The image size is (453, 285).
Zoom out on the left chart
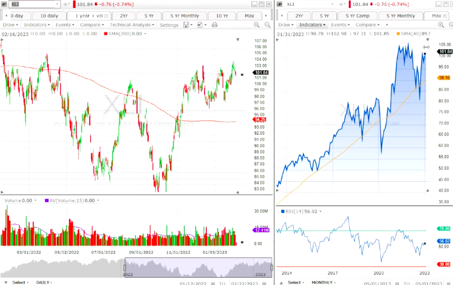point(268,25)
